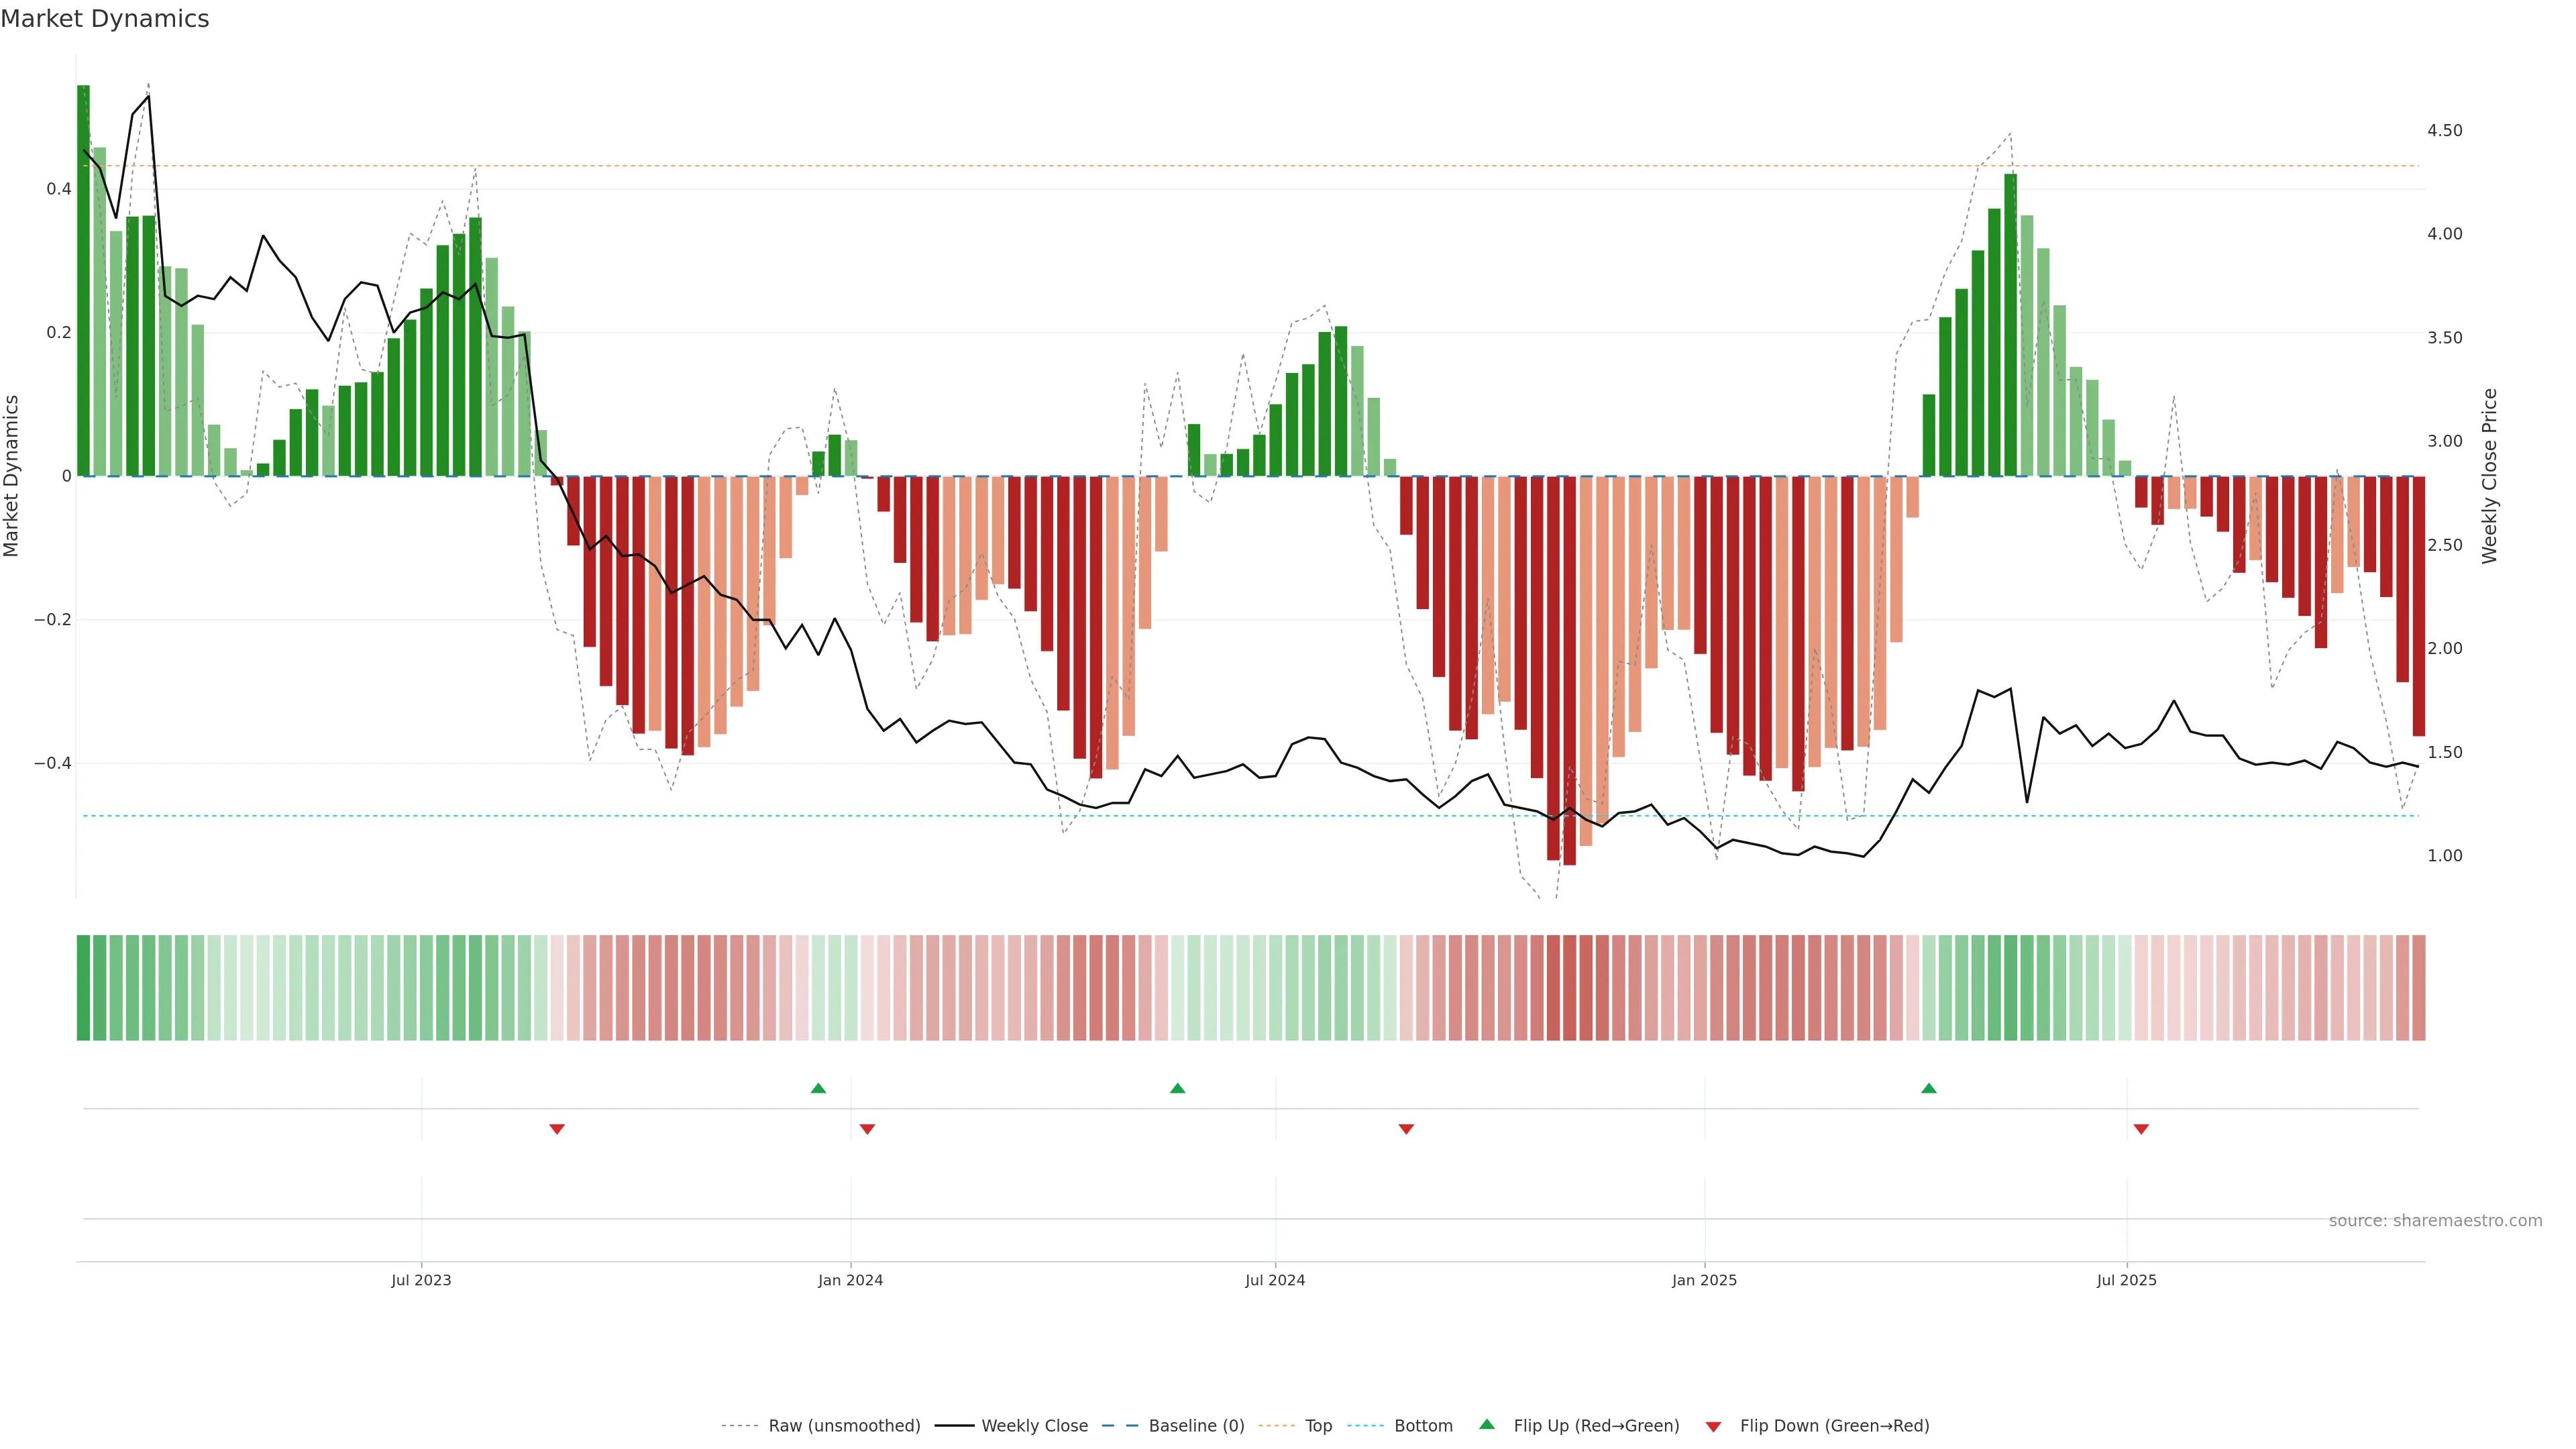Click the Flip Down triangle legend icon
The width and height of the screenshot is (2576, 1449).
(x=1713, y=1426)
